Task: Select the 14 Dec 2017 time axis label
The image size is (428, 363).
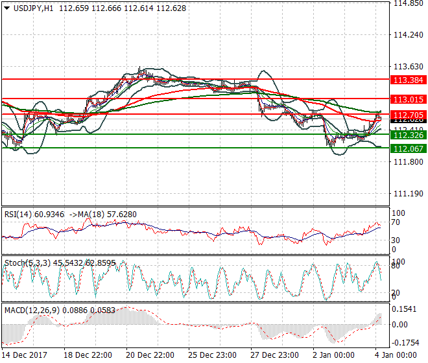Action: (x=25, y=355)
